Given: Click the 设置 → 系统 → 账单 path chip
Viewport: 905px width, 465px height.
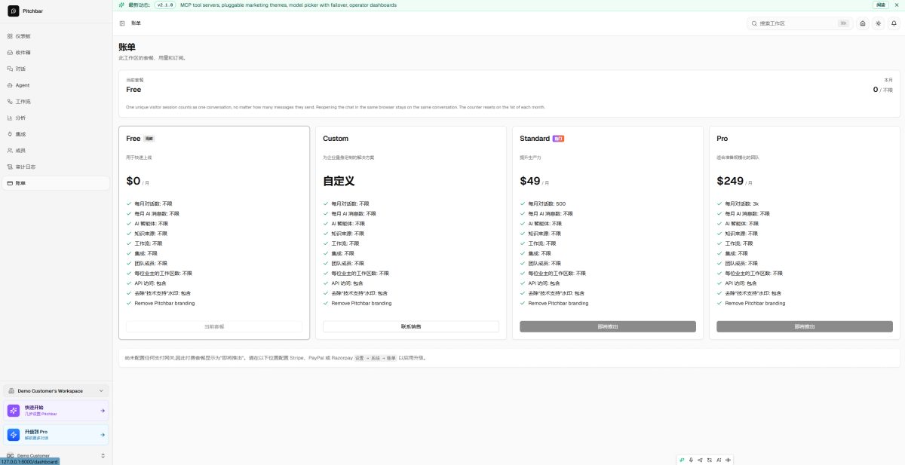Looking at the screenshot, I should (375, 358).
